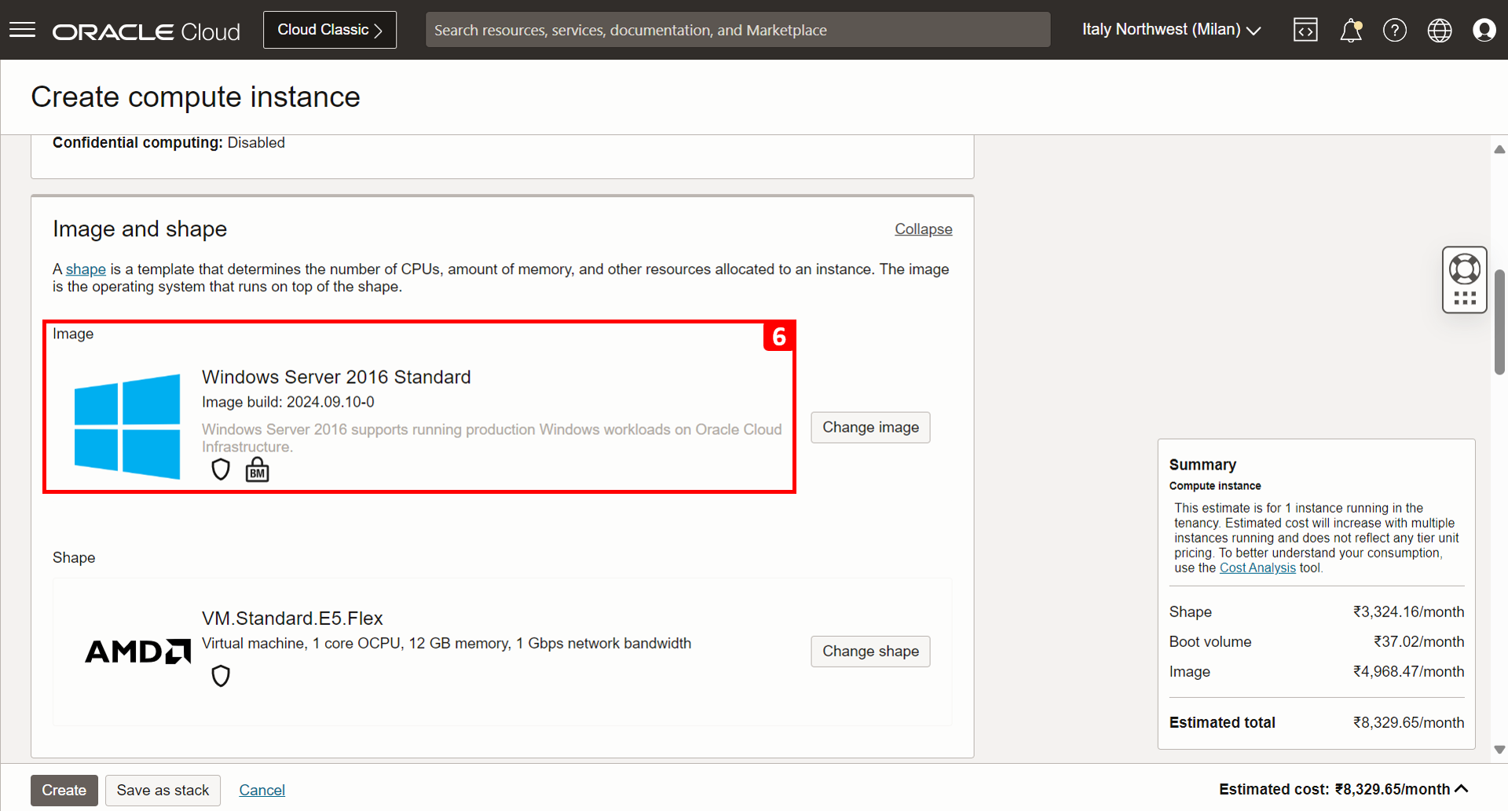This screenshot has width=1508, height=811.
Task: Click the shielded instance icon under Windows image
Action: (221, 469)
